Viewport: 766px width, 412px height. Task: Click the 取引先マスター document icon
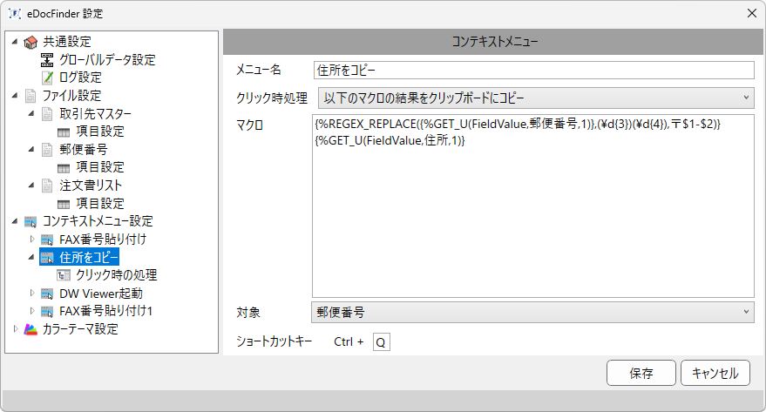47,114
